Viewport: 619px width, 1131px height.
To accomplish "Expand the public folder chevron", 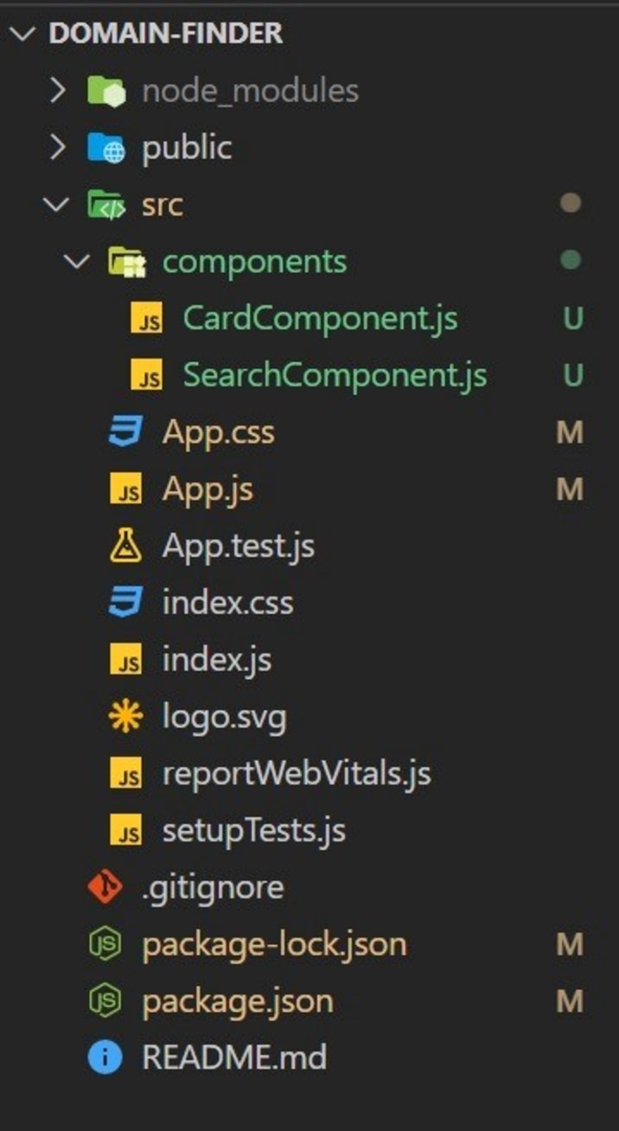I will [58, 148].
